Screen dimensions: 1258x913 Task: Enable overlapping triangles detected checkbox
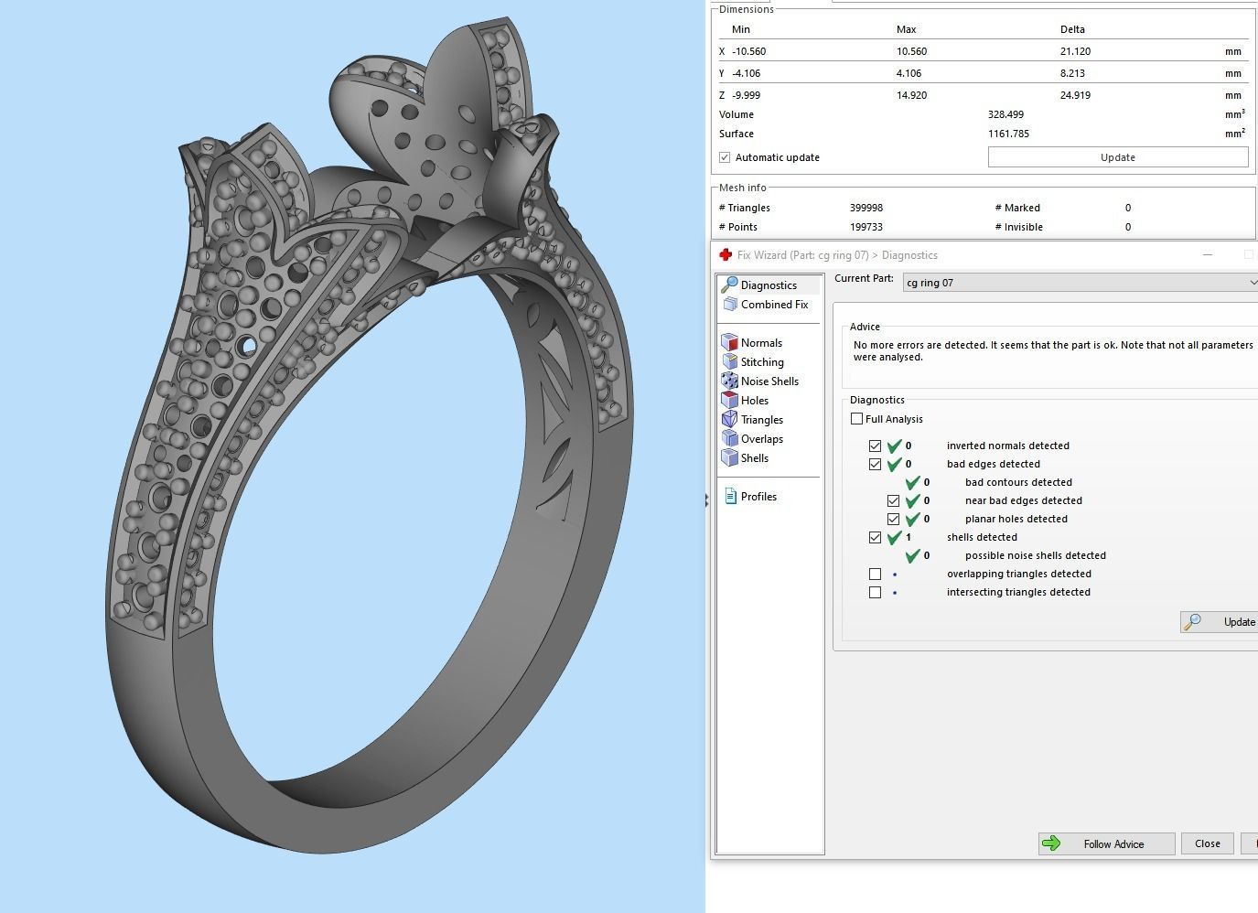[x=875, y=574]
